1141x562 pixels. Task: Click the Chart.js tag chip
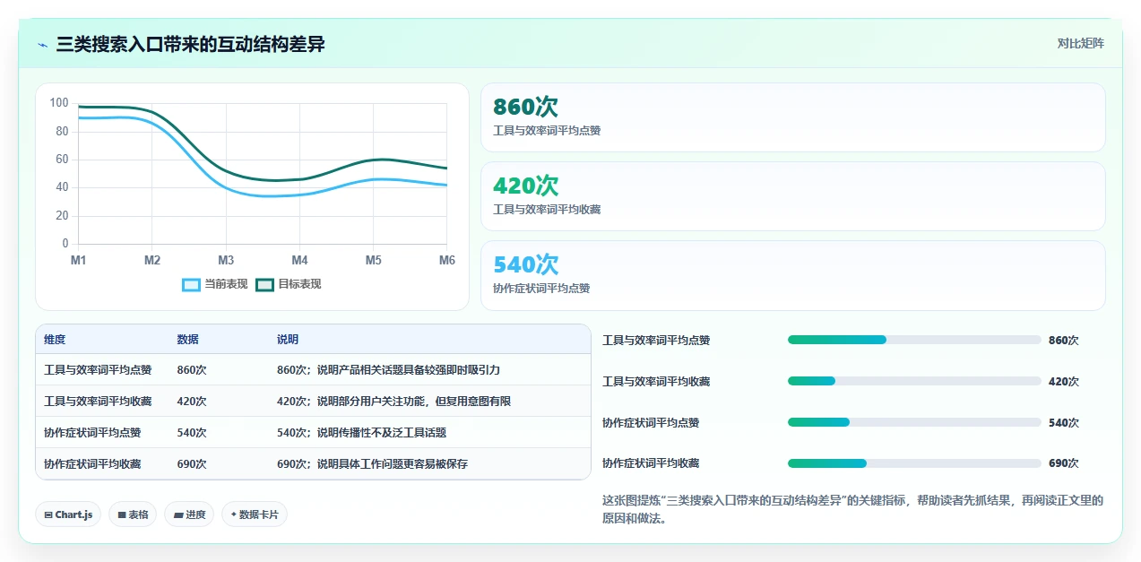coord(69,514)
